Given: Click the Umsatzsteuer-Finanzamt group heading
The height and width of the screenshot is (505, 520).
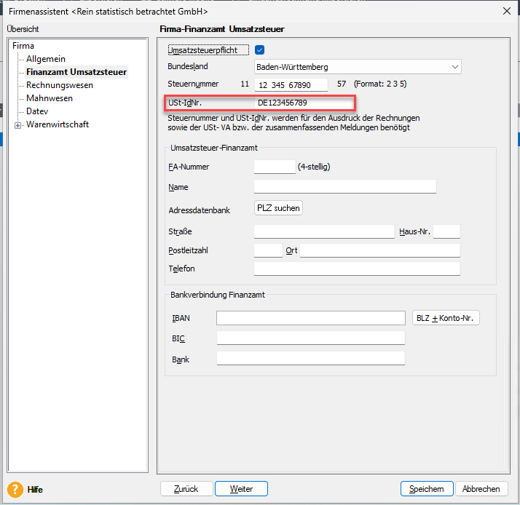Looking at the screenshot, I should click(x=214, y=148).
